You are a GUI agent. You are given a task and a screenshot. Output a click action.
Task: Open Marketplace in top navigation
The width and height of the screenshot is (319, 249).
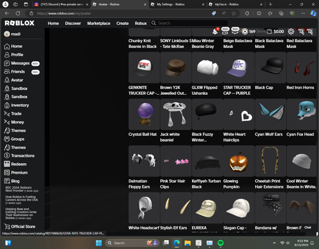coord(99,23)
